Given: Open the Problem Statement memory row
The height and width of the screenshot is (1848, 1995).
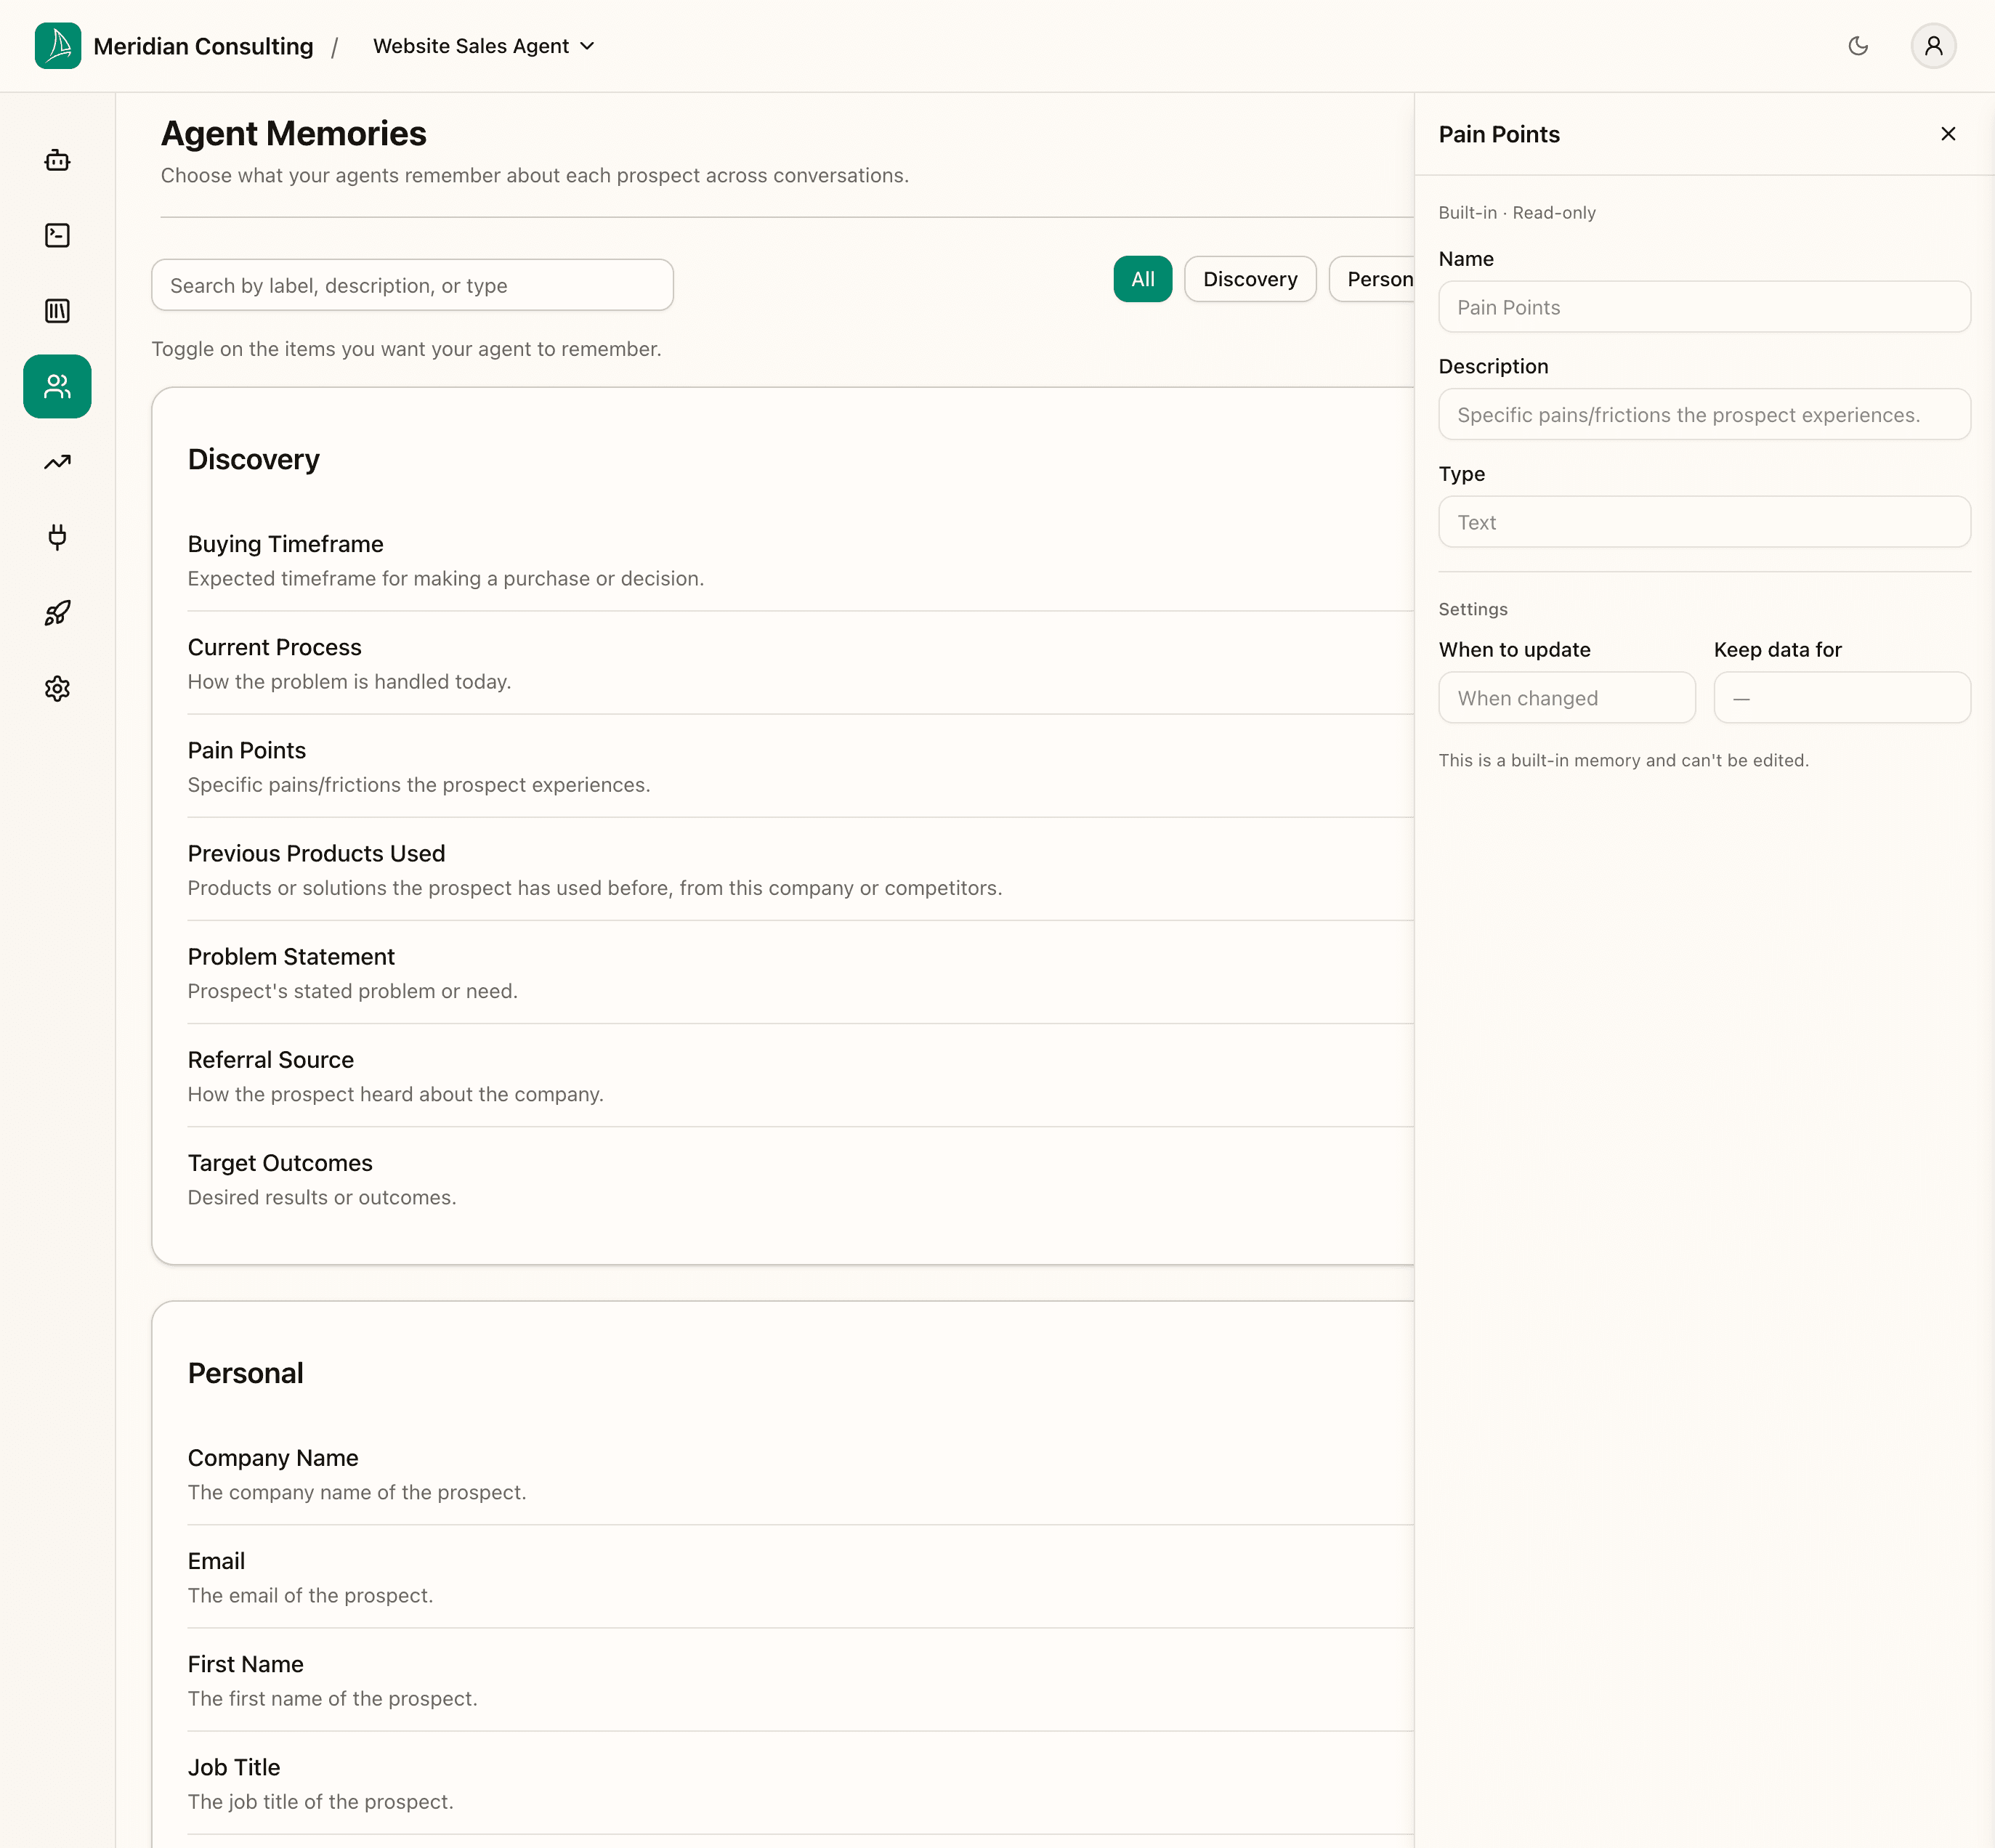Looking at the screenshot, I should [x=800, y=972].
